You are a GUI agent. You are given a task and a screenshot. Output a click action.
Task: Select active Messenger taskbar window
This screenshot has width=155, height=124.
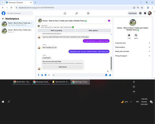[80, 82]
